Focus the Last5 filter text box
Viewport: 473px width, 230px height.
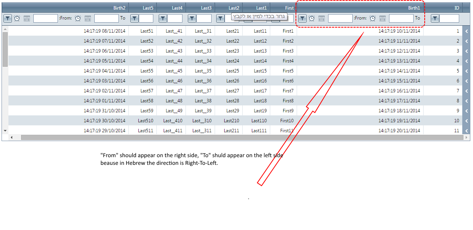[x=146, y=18]
